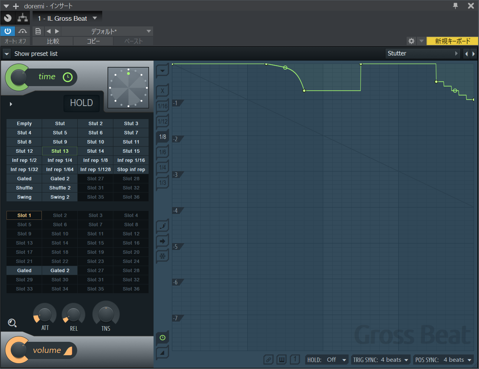
Task: Click the snowflake freeze icon
Action: pyautogui.click(x=163, y=256)
